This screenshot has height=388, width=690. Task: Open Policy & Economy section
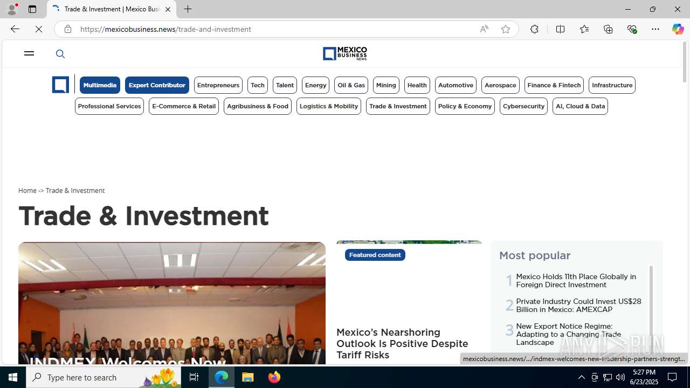[465, 106]
